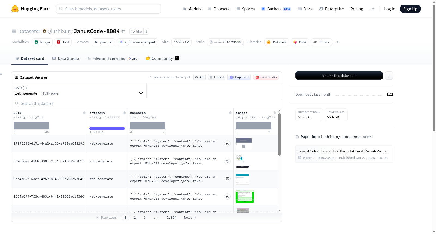Open green image thumbnail for row 1534a899
Screen dimensions: 436x234
(x=245, y=196)
